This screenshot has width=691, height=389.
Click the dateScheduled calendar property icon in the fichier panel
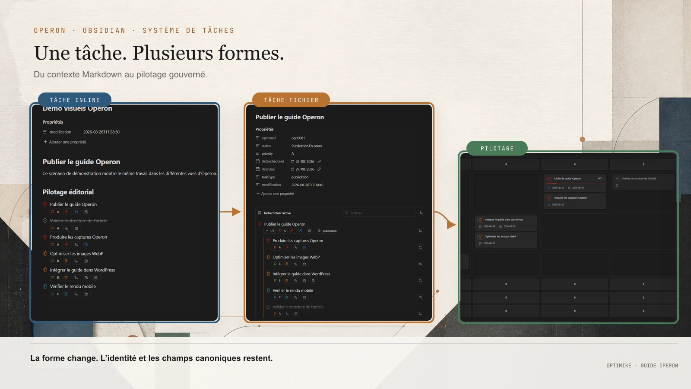point(257,162)
